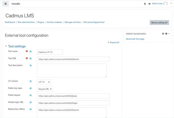Open help for Public keyset
The width and height of the screenshot is (174, 118).
click(31, 95)
